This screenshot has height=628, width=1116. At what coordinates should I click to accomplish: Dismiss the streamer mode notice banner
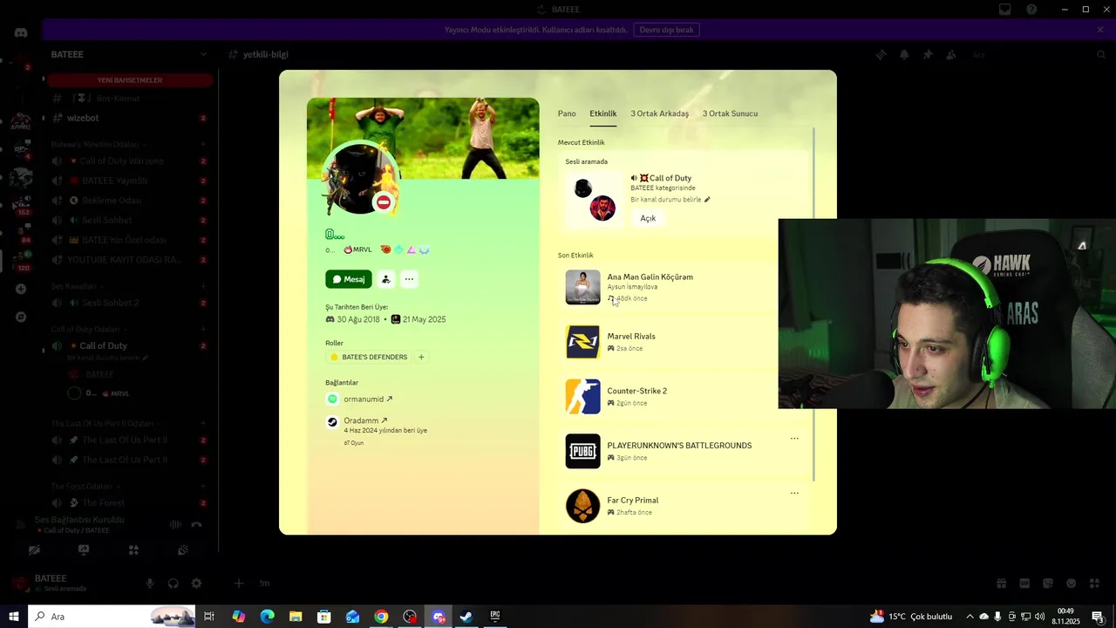tap(1100, 30)
